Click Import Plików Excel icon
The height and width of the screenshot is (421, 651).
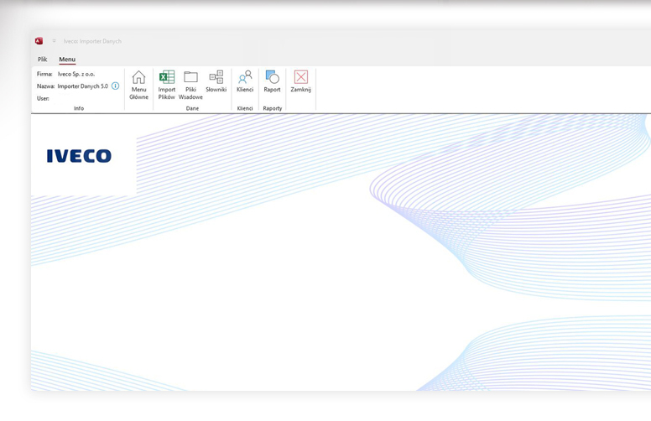pos(167,78)
